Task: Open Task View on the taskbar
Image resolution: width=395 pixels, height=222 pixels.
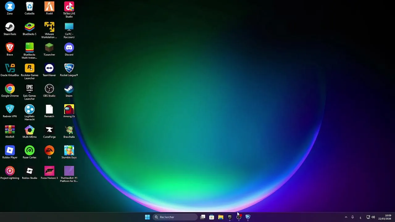Action: [x=203, y=217]
